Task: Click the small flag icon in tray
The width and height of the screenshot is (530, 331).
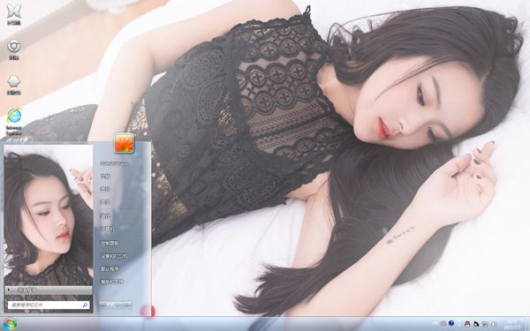Action: pyautogui.click(x=459, y=321)
